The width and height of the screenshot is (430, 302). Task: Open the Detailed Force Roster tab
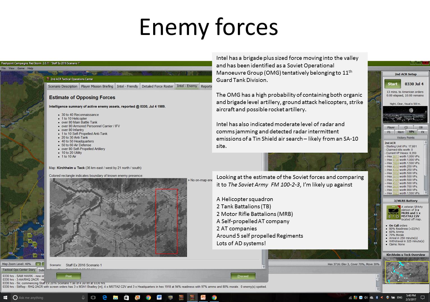(157, 86)
